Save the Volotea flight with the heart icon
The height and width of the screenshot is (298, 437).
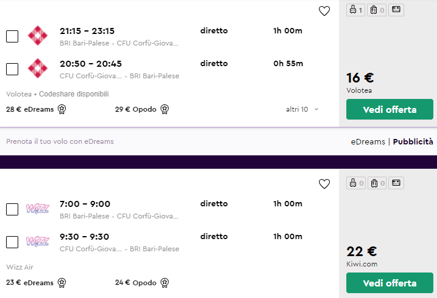point(324,11)
